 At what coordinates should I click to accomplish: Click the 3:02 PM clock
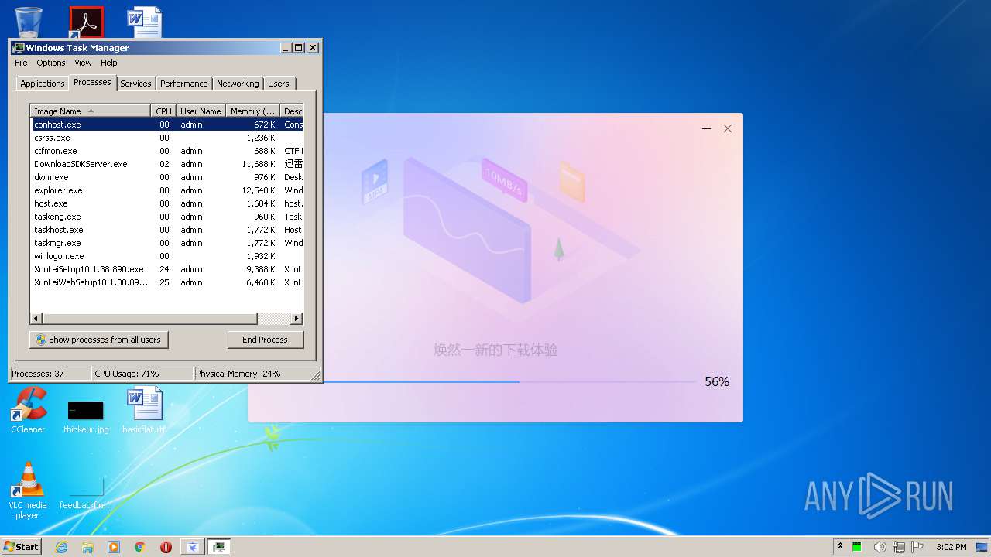(x=951, y=547)
